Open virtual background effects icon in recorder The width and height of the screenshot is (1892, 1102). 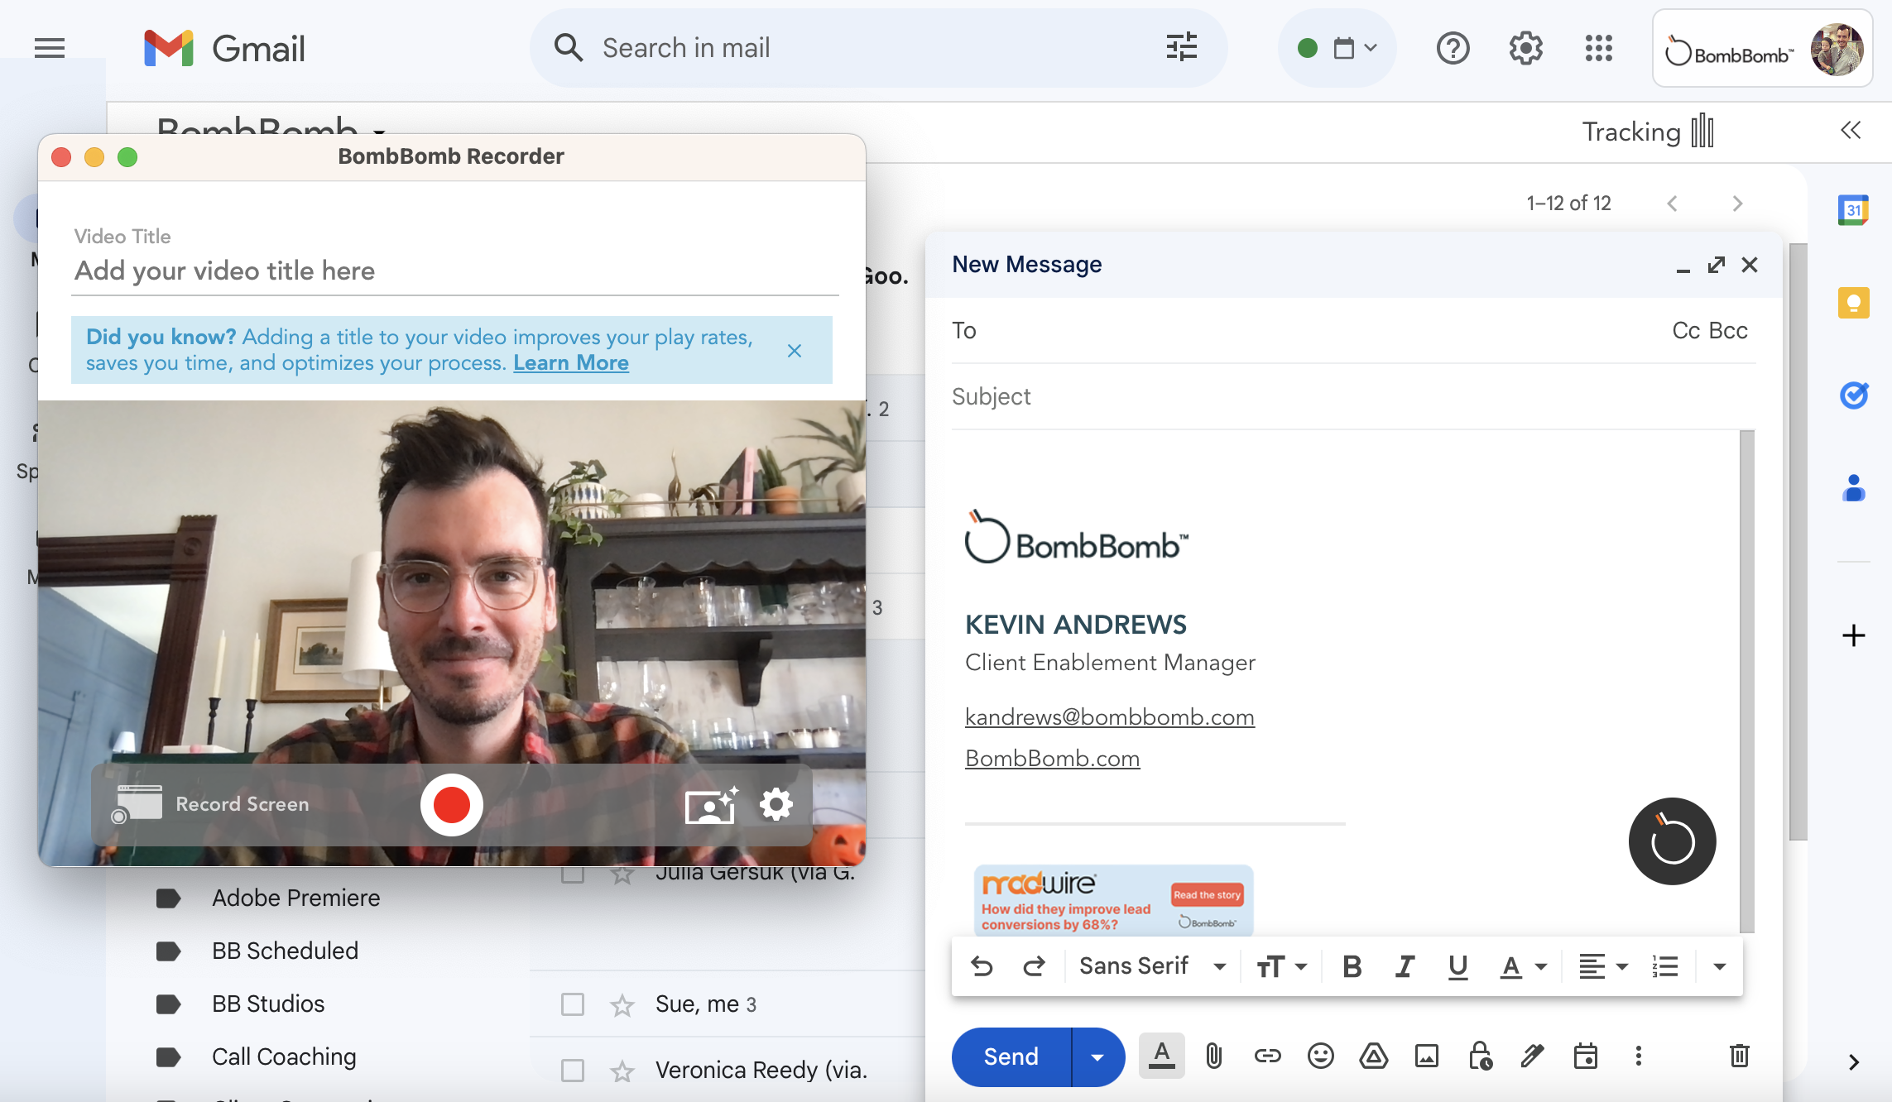[711, 805]
